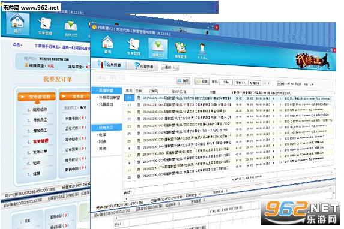Switch to 内部频道 wifi tab
The image size is (344, 229).
coord(143,65)
